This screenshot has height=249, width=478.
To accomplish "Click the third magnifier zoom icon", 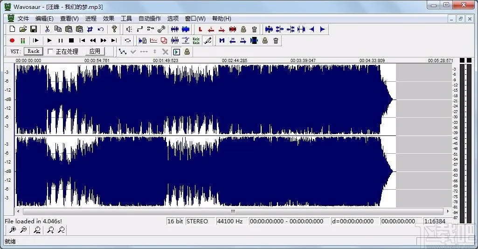I will [x=37, y=230].
